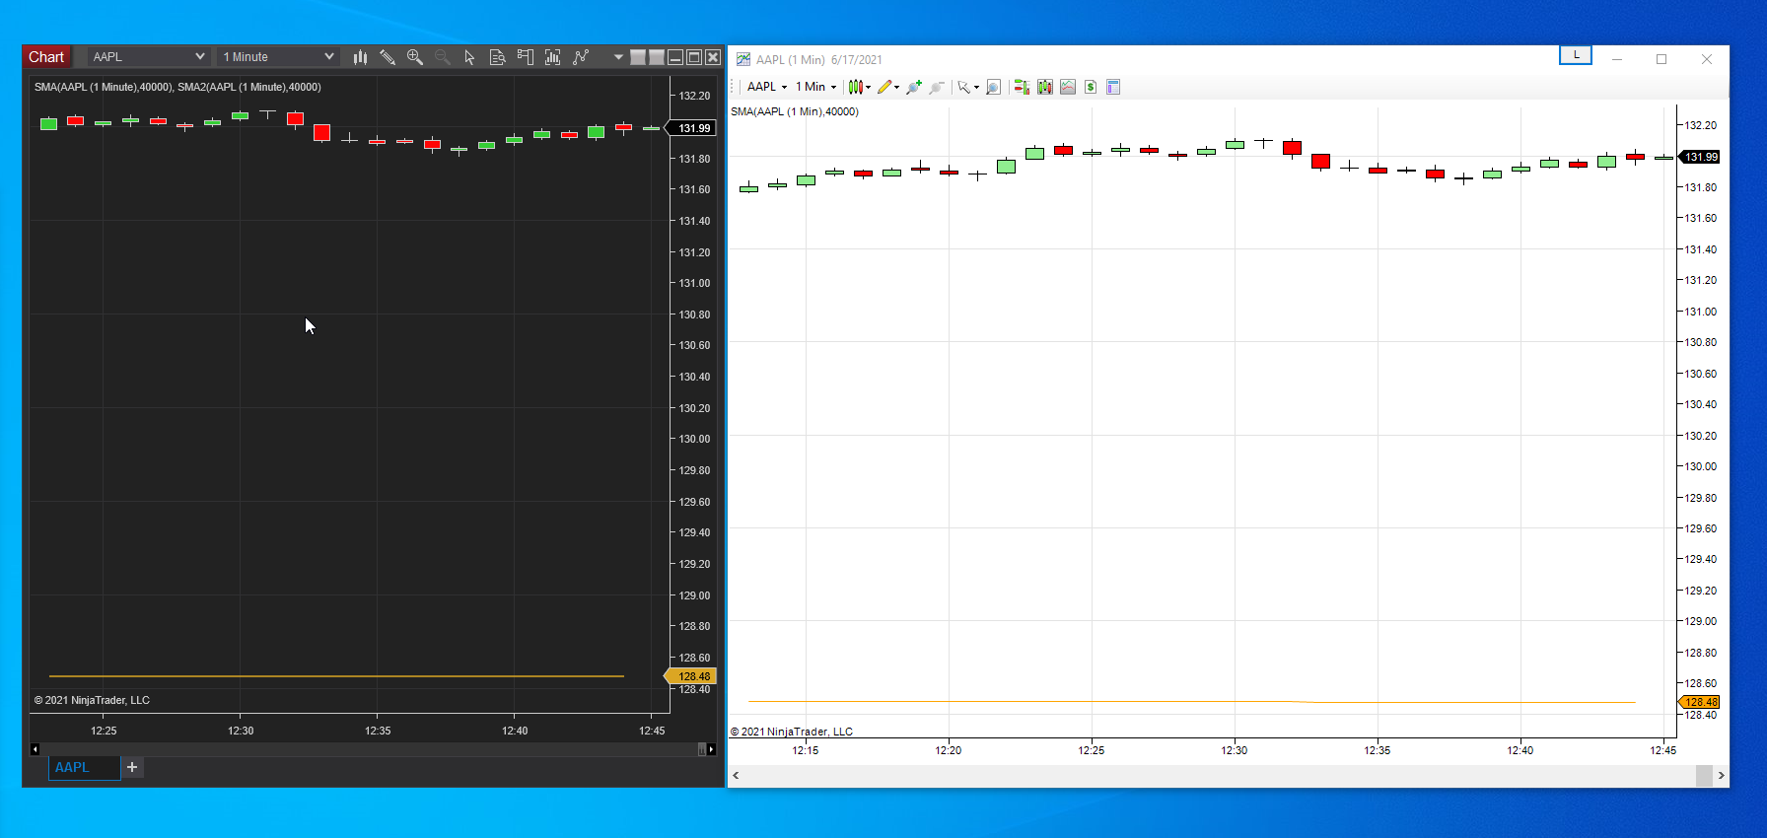Expand the small arrow menu in dark chart toolbar
This screenshot has height=838, width=1767.
618,57
